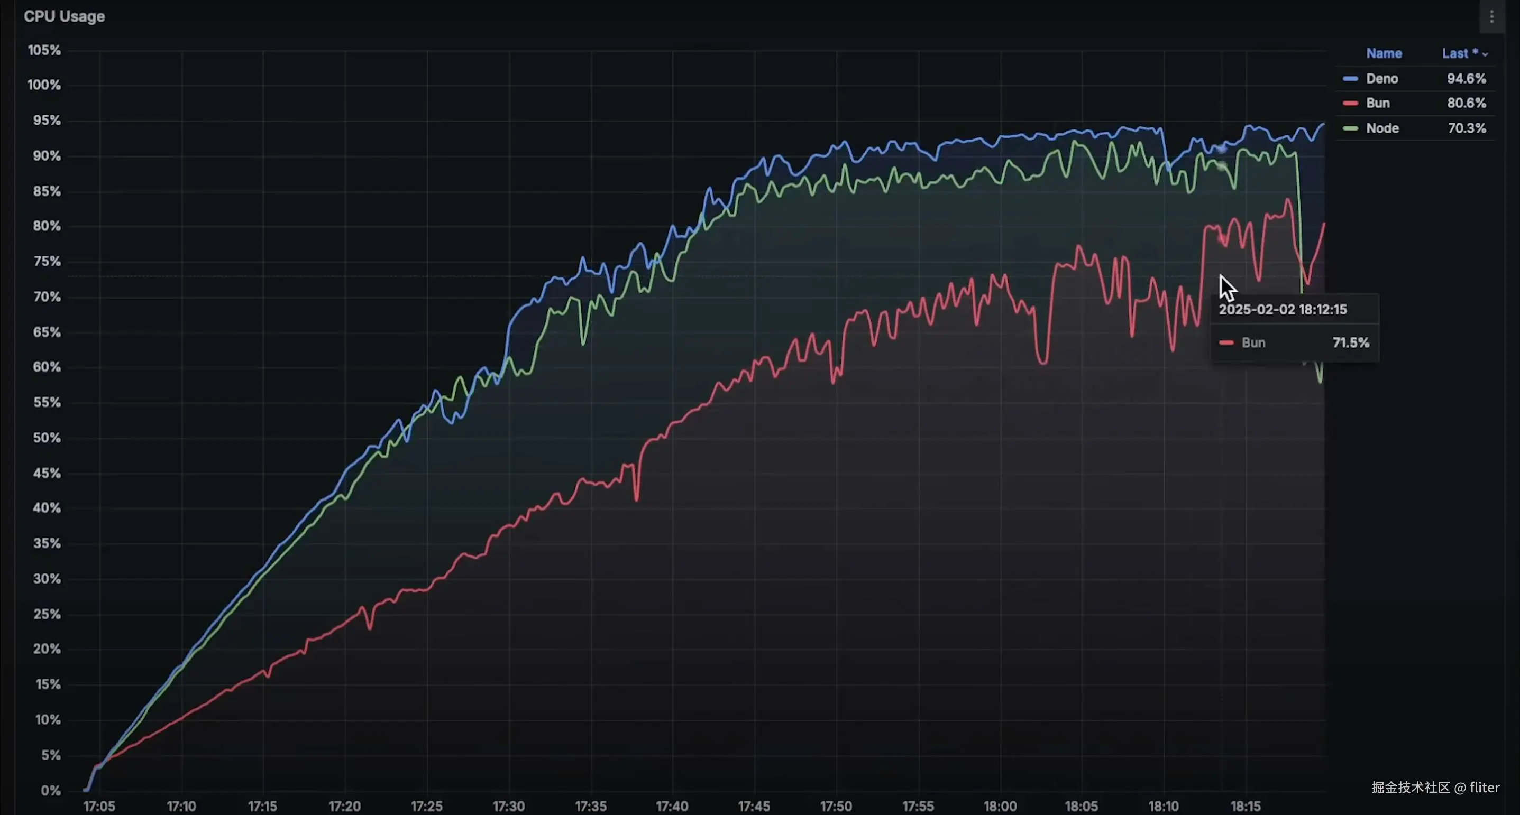Click sort chevron beside Last * header
The width and height of the screenshot is (1520, 815).
click(x=1485, y=54)
